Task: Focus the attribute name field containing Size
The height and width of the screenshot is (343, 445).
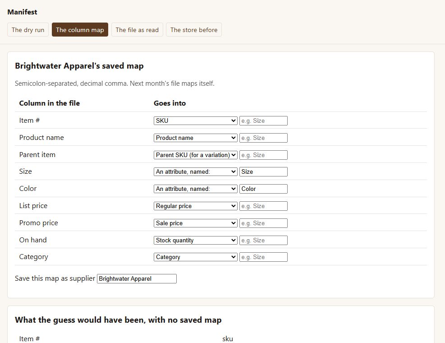Action: pyautogui.click(x=263, y=171)
